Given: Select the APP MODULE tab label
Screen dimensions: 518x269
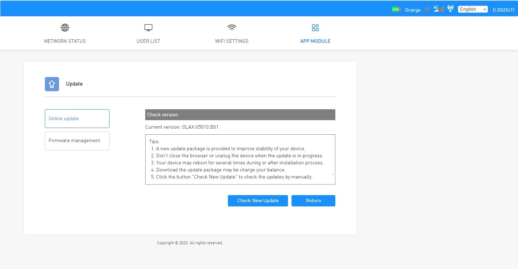Looking at the screenshot, I should click(x=315, y=41).
